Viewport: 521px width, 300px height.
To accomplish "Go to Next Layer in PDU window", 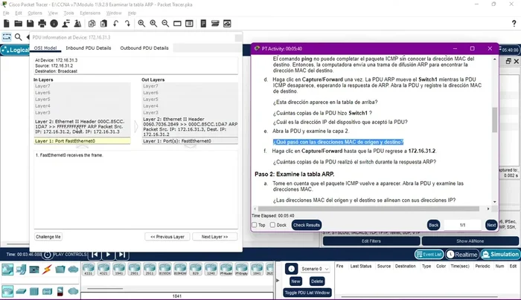I will point(214,237).
